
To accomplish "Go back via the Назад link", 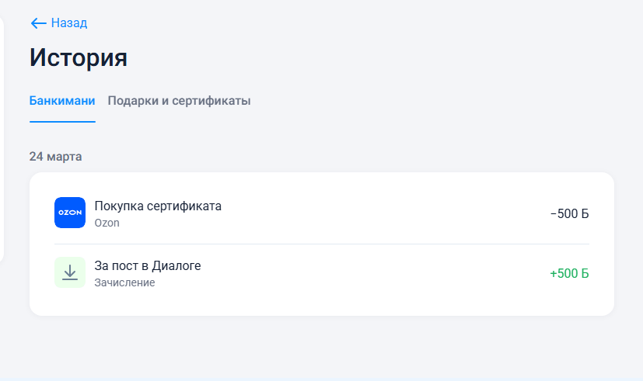I will coord(59,23).
